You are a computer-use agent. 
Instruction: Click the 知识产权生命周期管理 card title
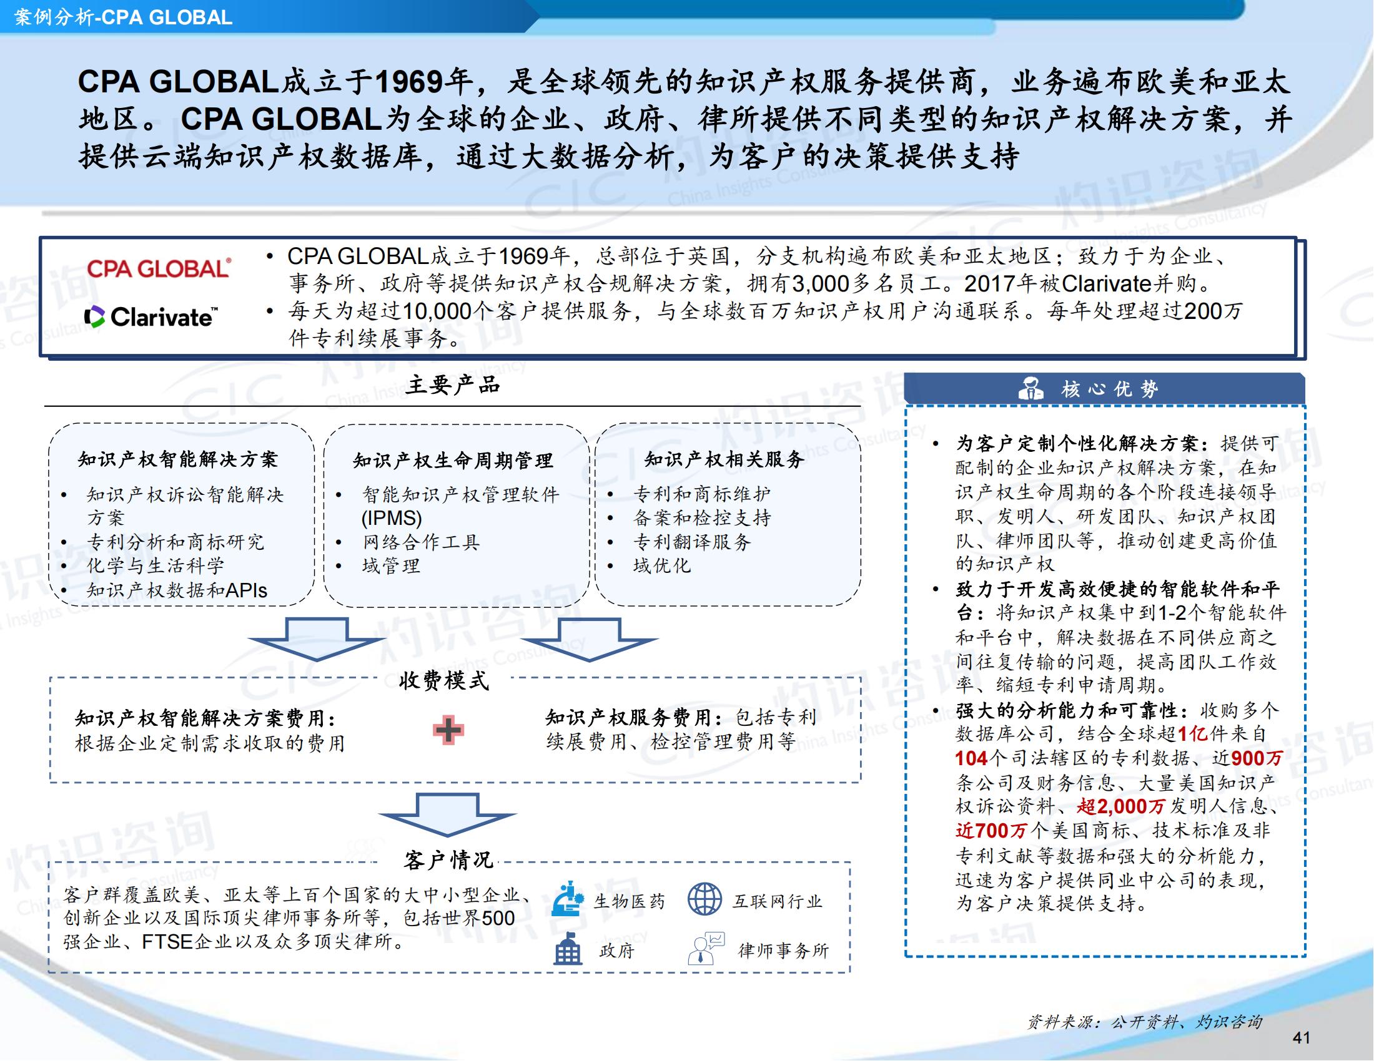click(453, 460)
